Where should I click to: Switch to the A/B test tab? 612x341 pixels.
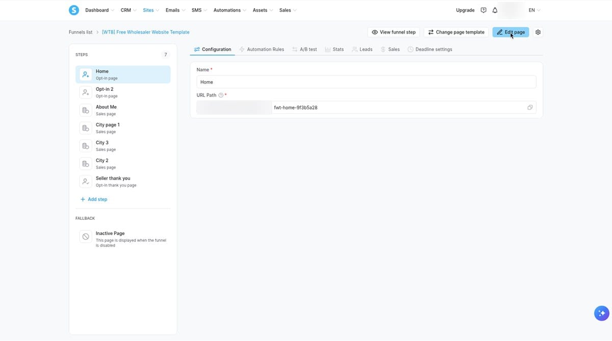(x=304, y=49)
